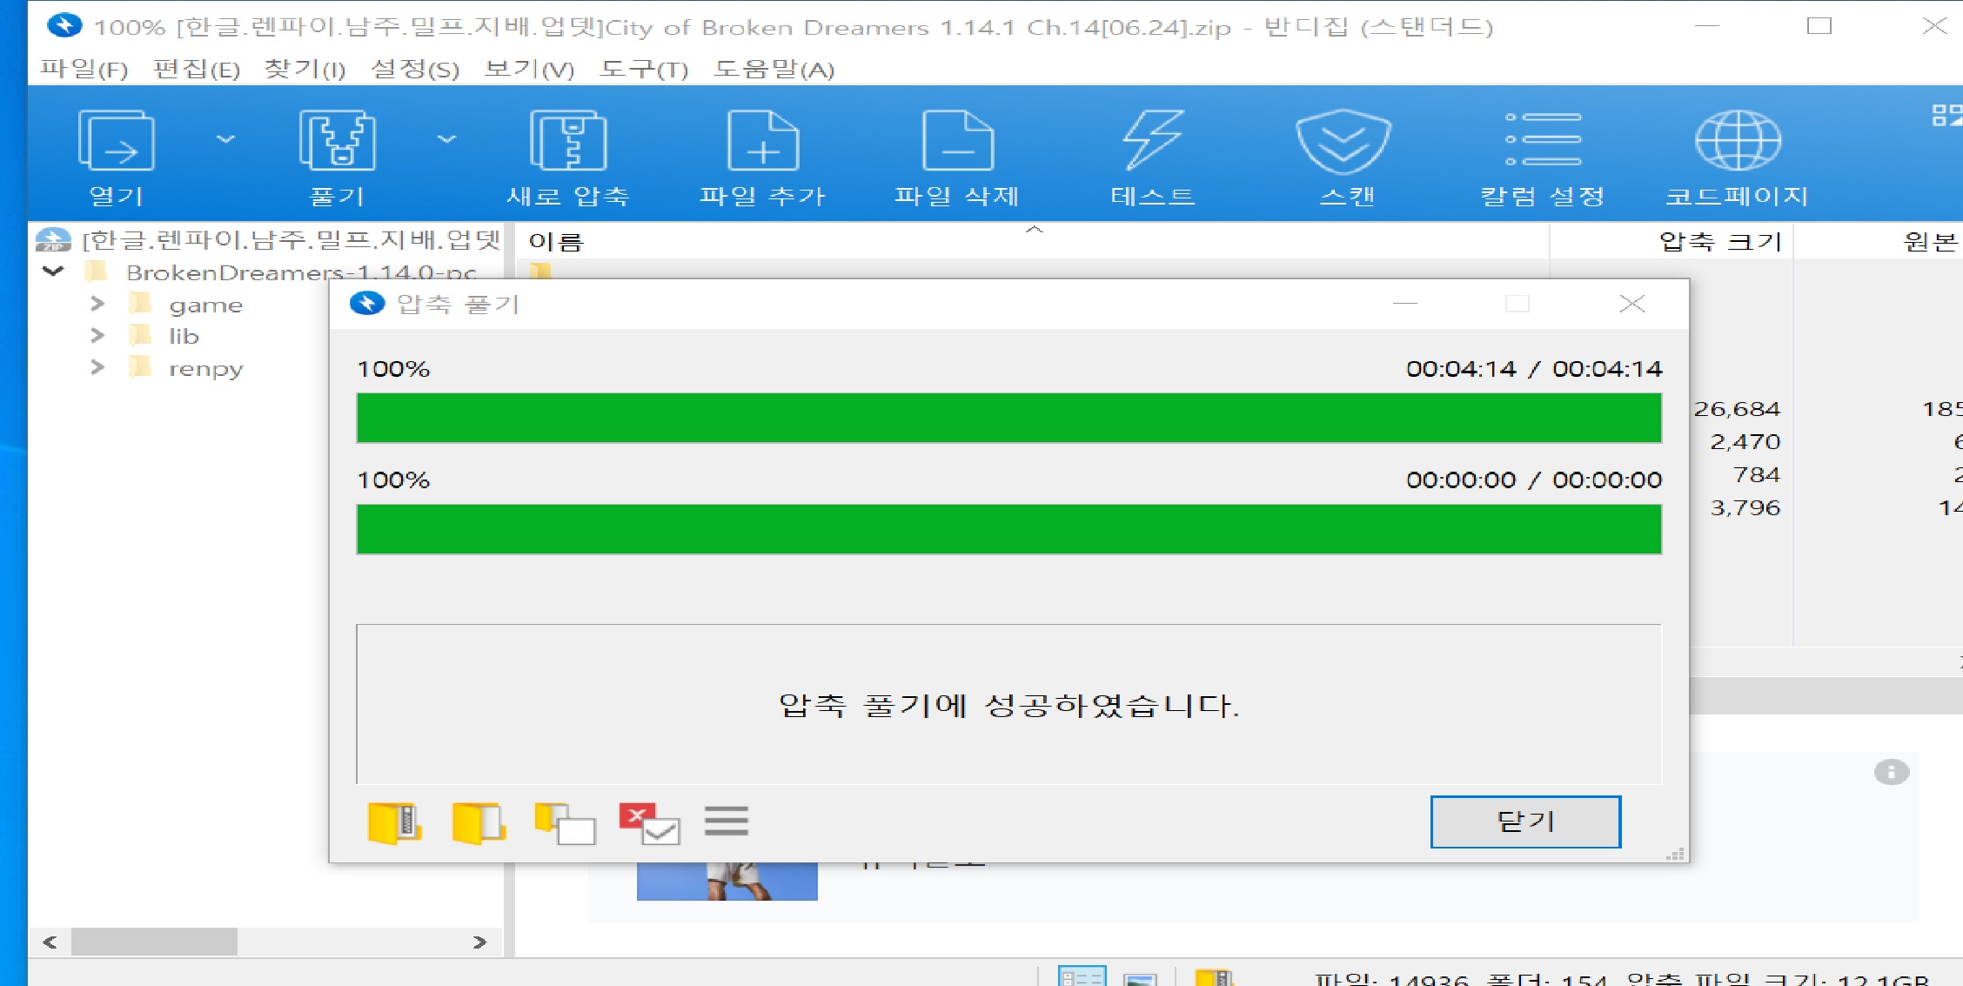The width and height of the screenshot is (1963, 986).
Task: Open the hamburger menu in the extraction dialog
Action: [726, 821]
